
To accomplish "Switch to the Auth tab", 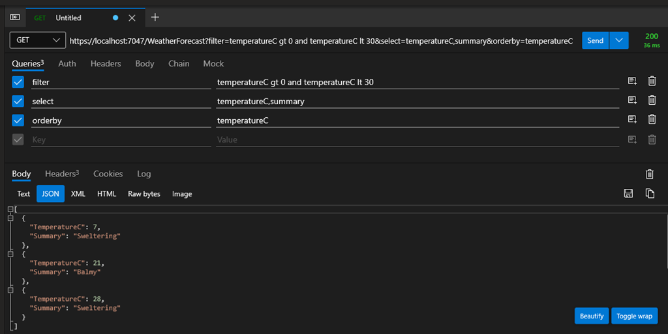I will [67, 63].
